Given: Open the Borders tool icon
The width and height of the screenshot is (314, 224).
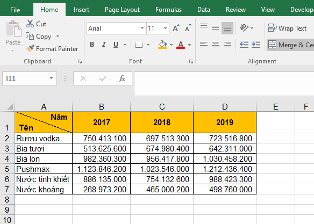Looking at the screenshot, I should [139, 45].
